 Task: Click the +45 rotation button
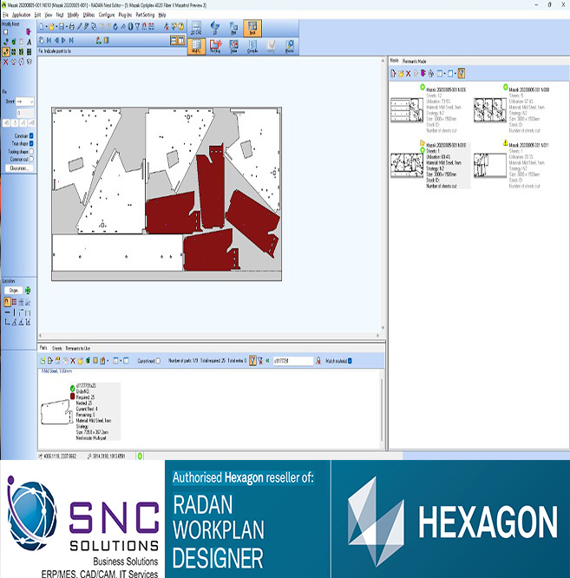click(x=32, y=123)
